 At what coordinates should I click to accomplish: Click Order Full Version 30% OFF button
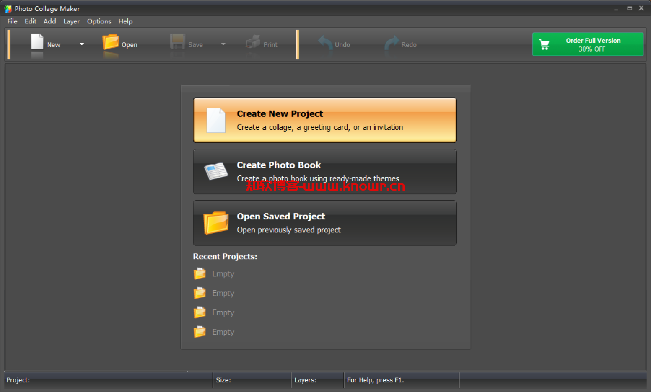[x=588, y=44]
